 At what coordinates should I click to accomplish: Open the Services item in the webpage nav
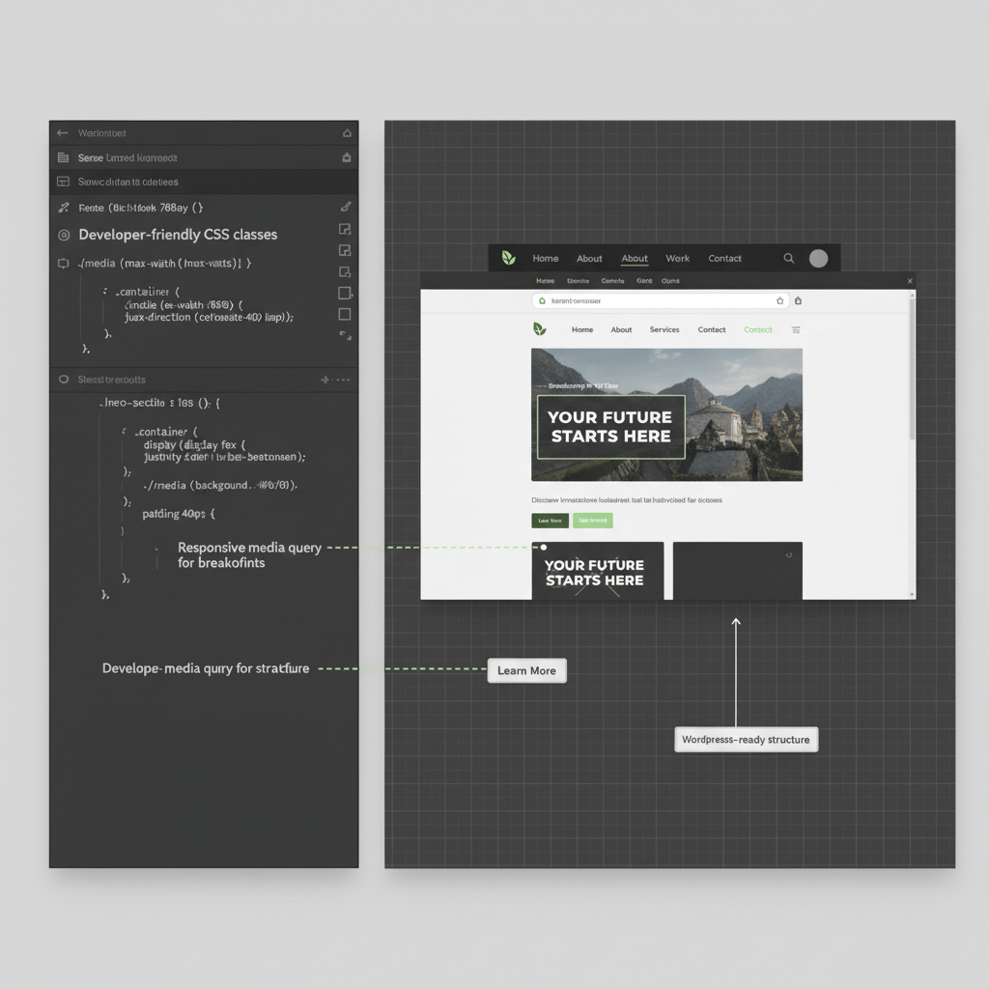(x=664, y=329)
